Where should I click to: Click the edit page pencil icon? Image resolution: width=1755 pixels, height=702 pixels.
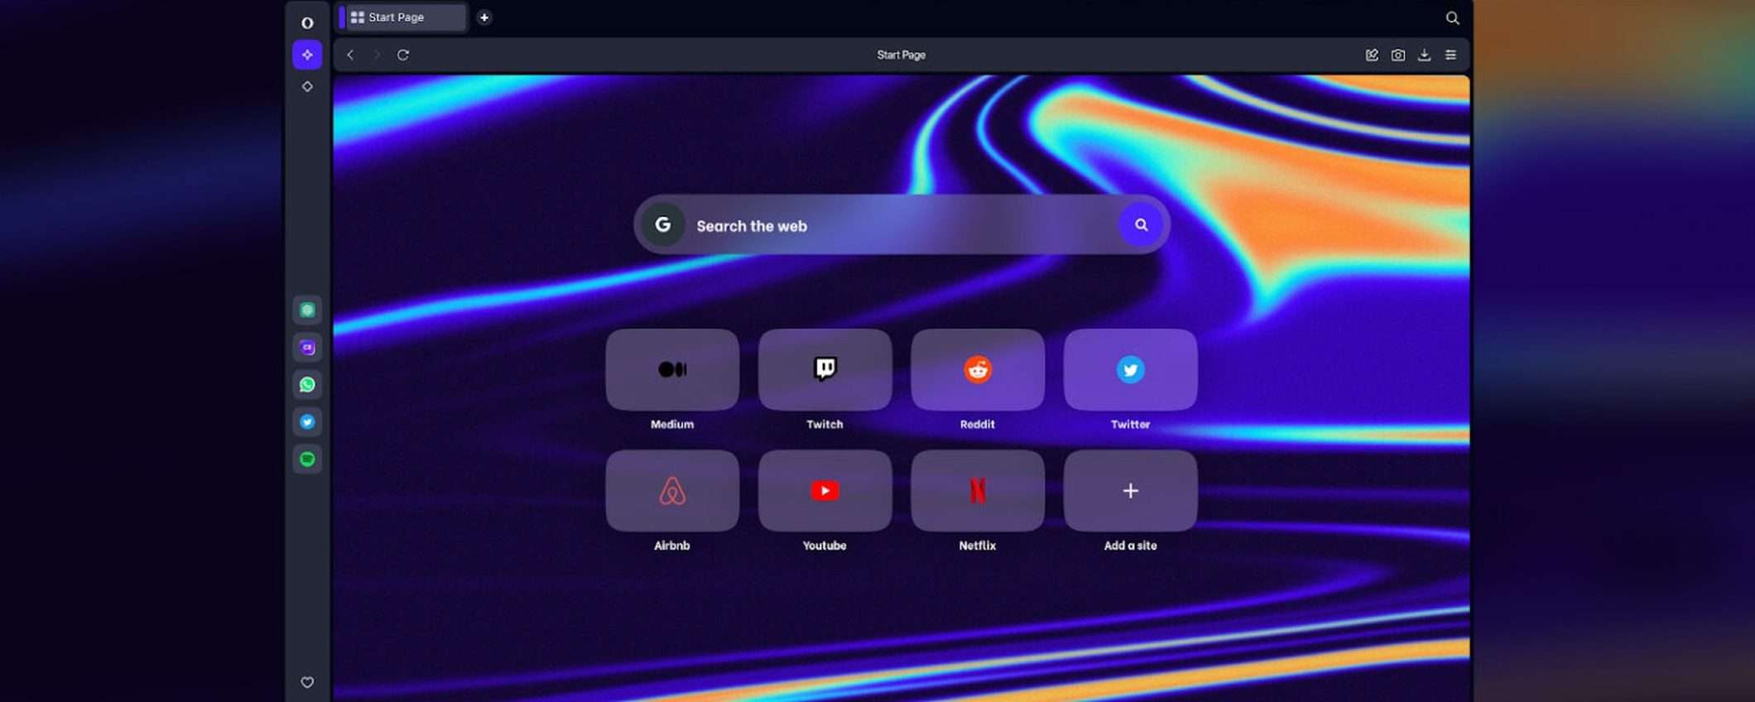[x=1372, y=55]
